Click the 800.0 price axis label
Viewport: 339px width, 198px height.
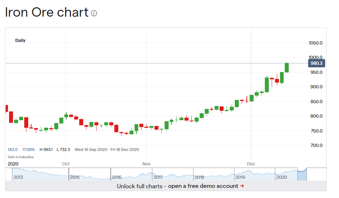(316, 116)
